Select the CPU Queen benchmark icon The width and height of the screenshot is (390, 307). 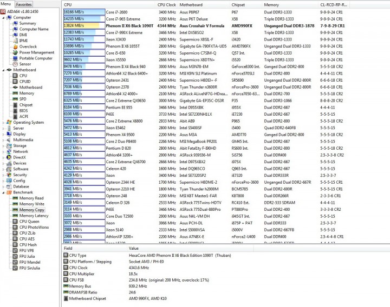(15, 222)
